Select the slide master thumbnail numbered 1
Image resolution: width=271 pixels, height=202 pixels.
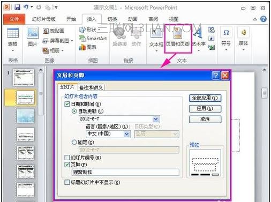click(x=24, y=78)
